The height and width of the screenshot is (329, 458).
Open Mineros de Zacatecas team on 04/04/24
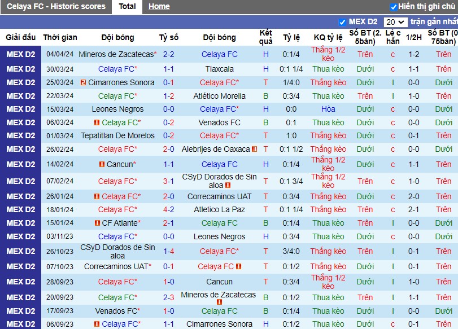(x=116, y=54)
